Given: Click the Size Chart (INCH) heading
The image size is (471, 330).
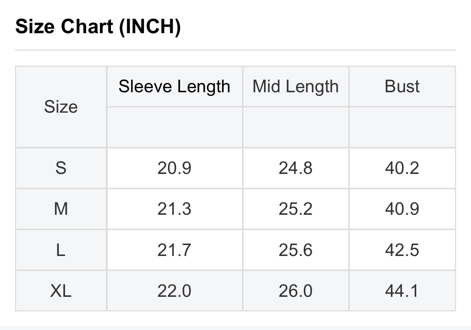Looking at the screenshot, I should click(98, 27).
